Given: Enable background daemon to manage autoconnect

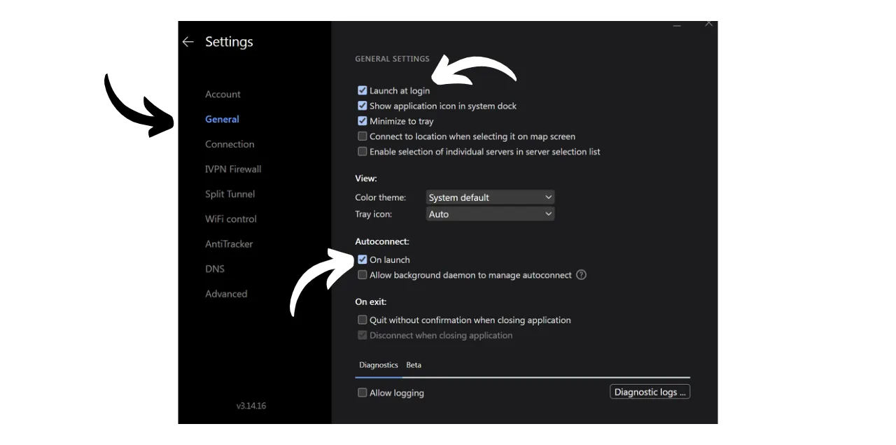Looking at the screenshot, I should pos(363,275).
